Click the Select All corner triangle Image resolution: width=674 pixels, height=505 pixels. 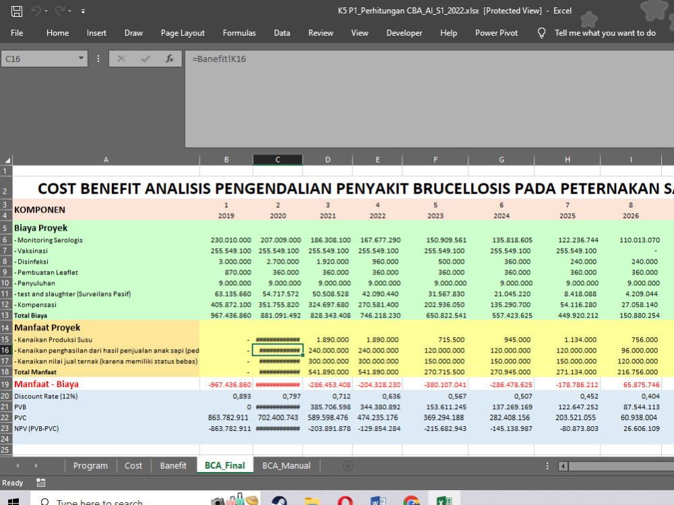pyautogui.click(x=7, y=160)
